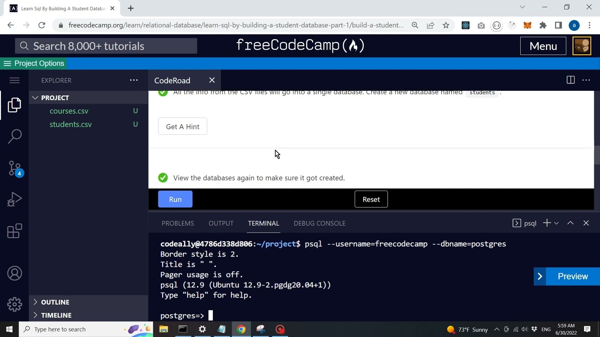Open courses.csv file
This screenshot has width=600, height=337.
tap(69, 111)
